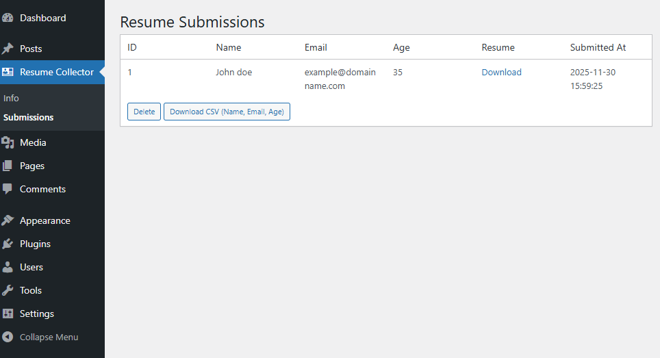Image resolution: width=660 pixels, height=358 pixels.
Task: Click the Dashboard gauge icon
Action: click(8, 18)
